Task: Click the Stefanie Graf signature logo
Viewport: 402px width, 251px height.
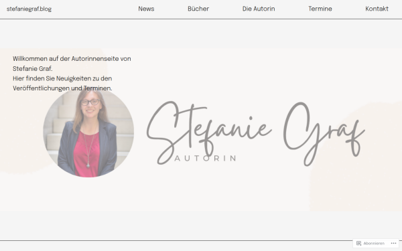Action: point(256,133)
